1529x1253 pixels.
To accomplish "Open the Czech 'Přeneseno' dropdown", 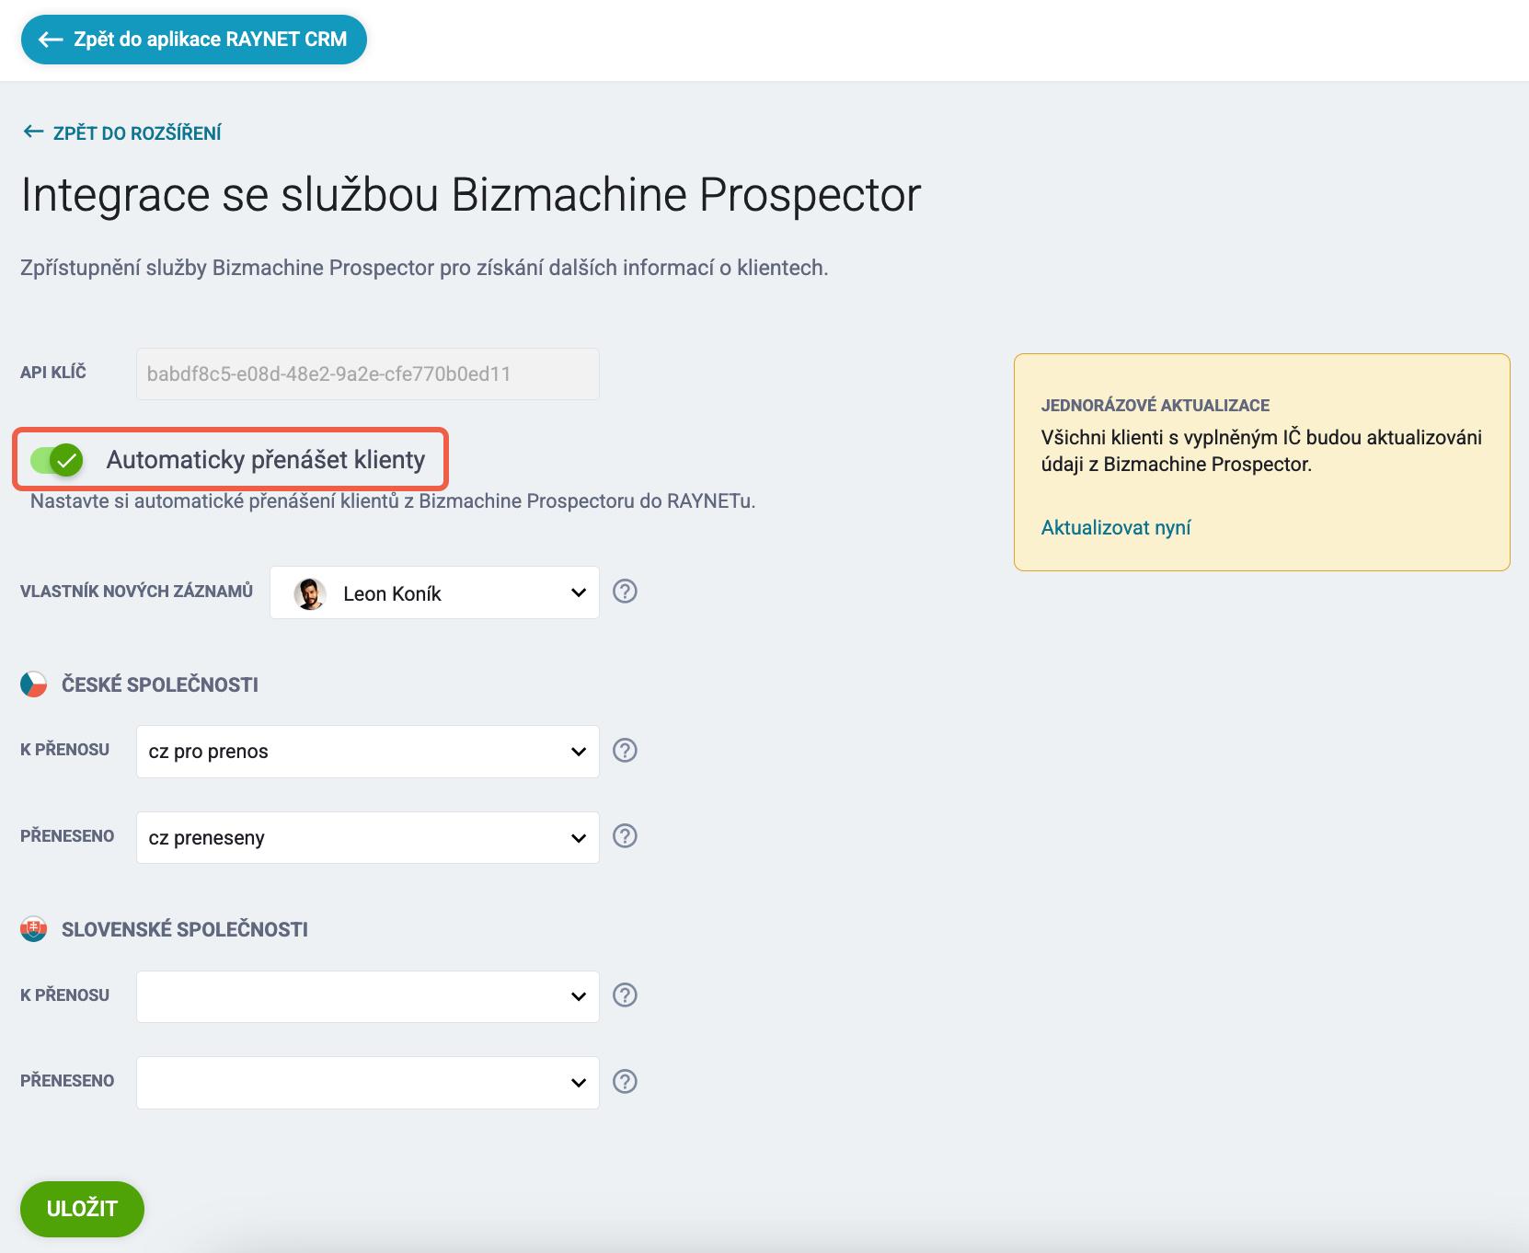I will coord(368,837).
